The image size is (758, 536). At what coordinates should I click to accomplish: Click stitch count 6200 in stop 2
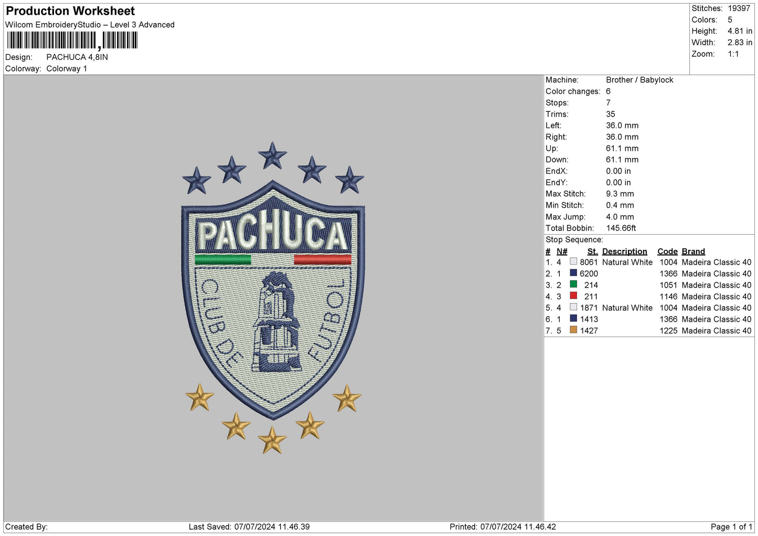(589, 274)
